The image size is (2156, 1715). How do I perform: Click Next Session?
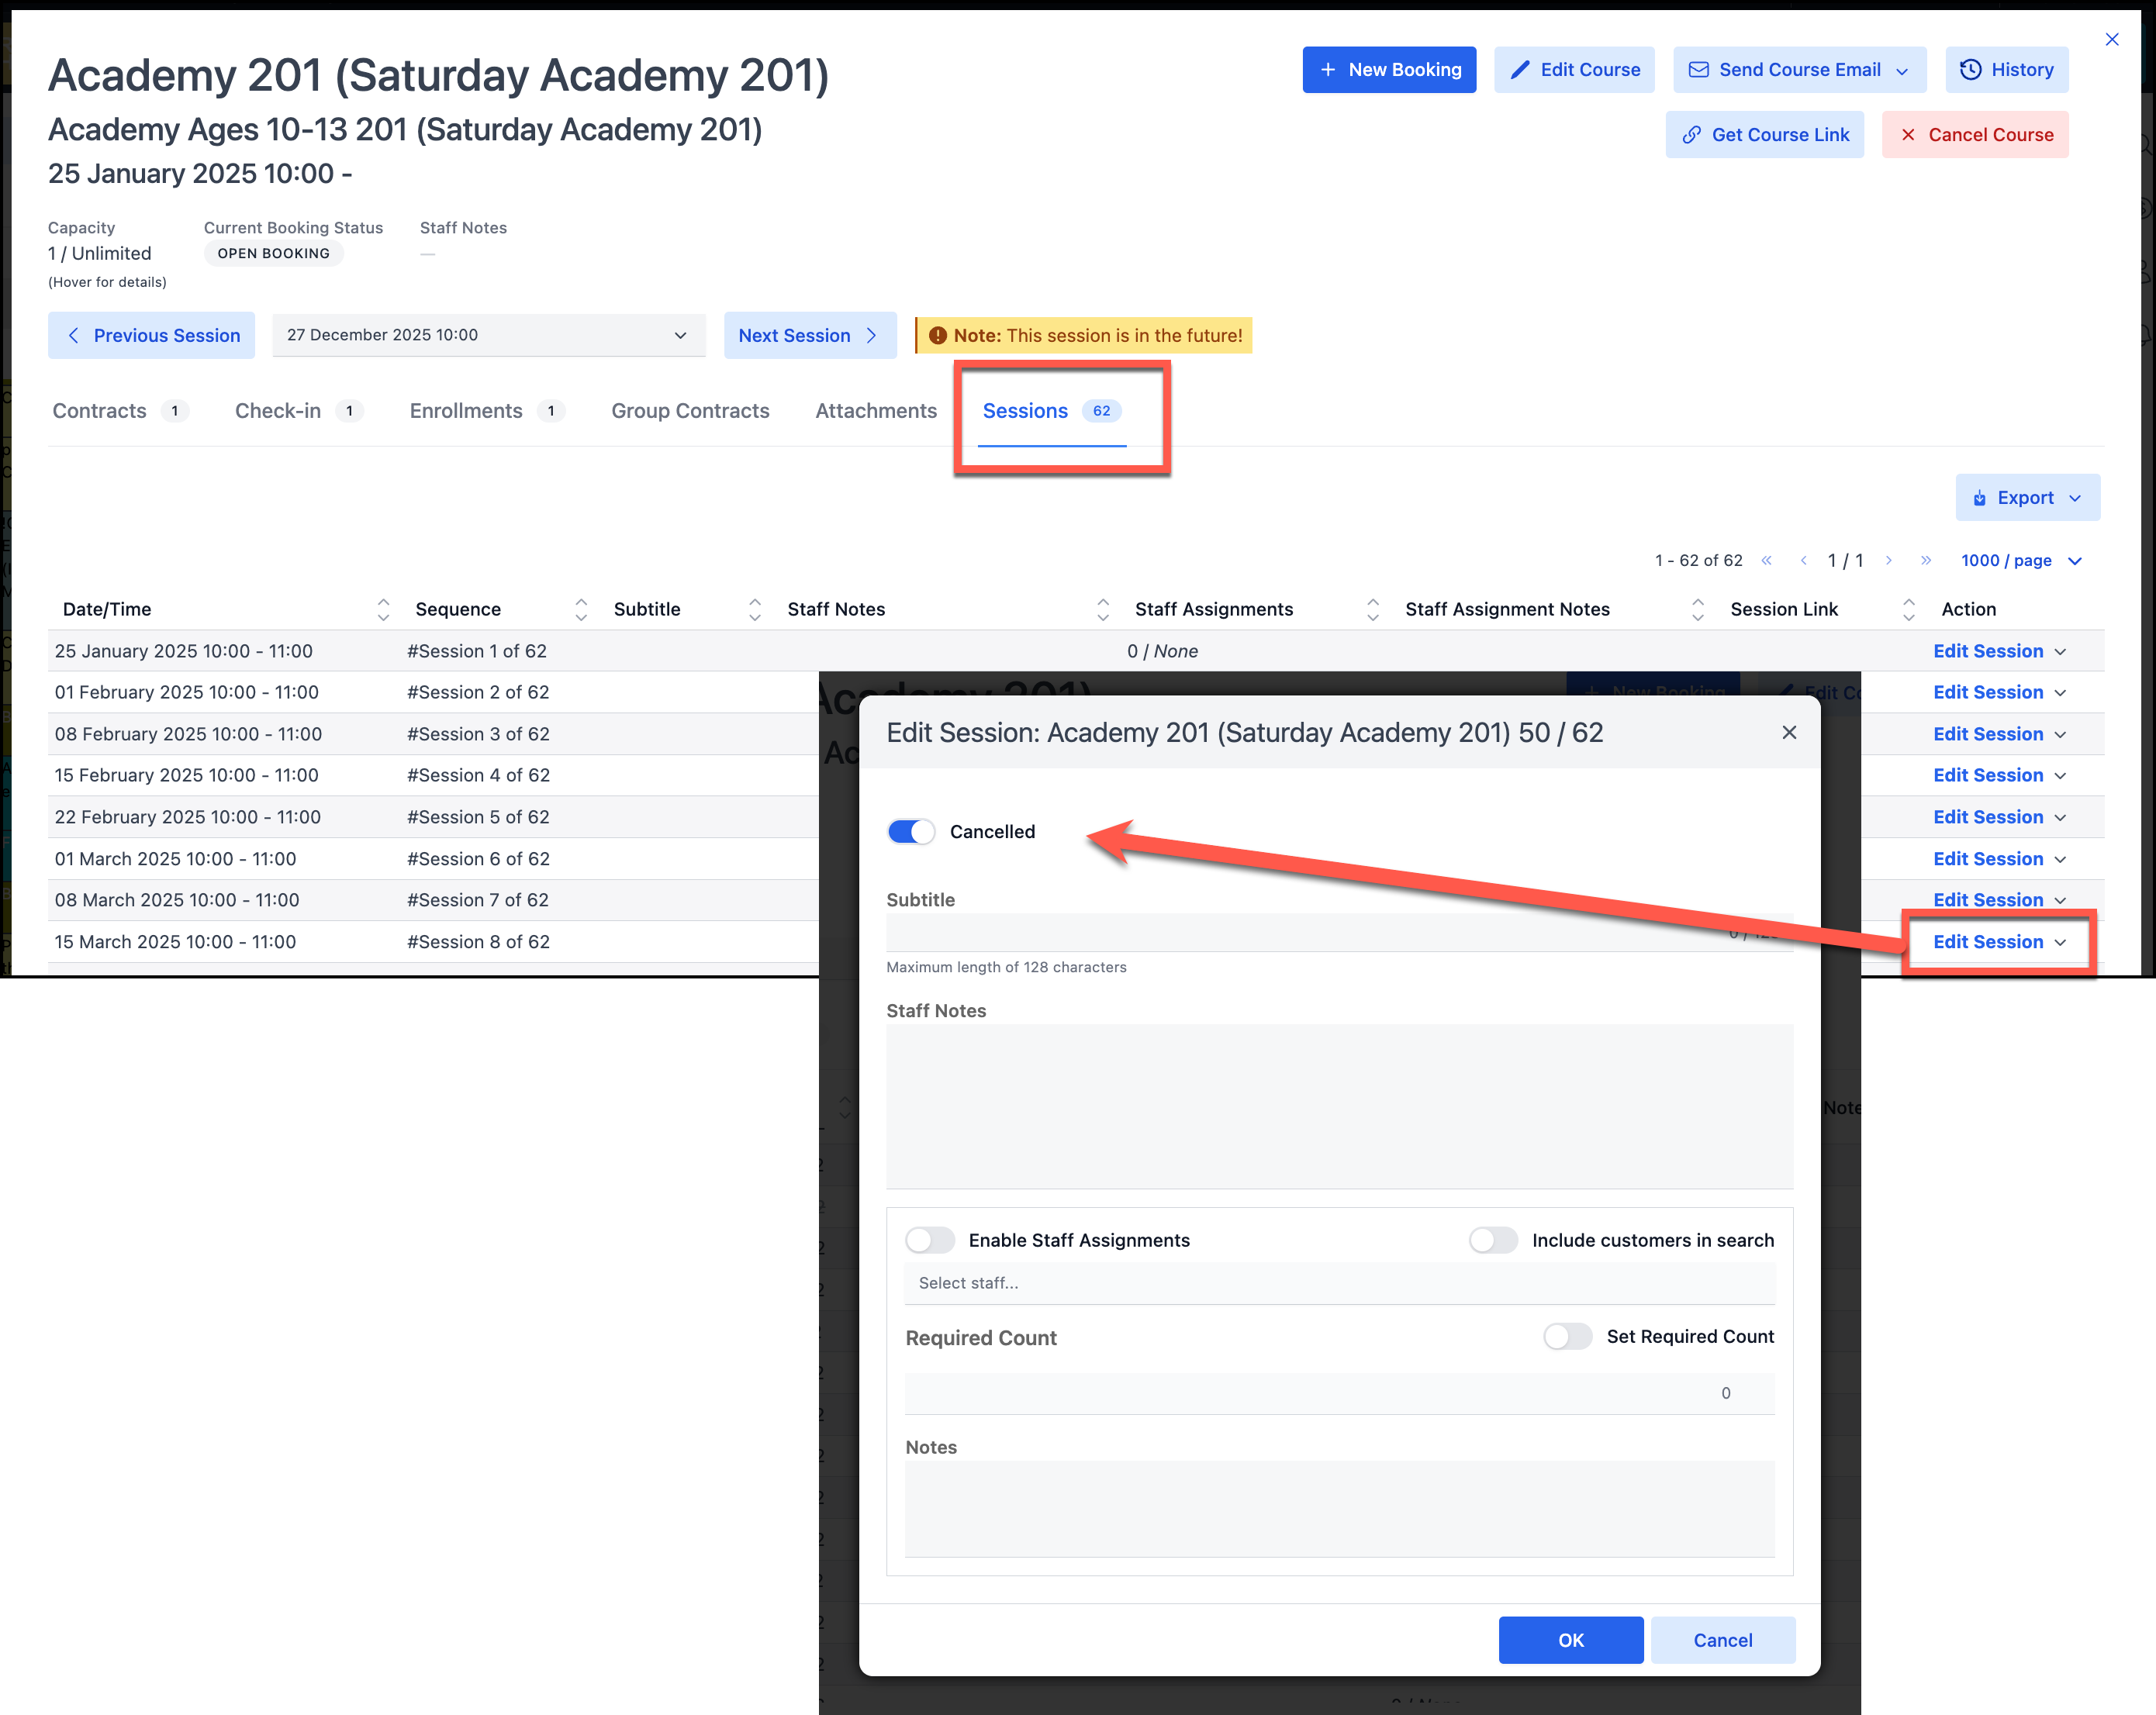coord(810,335)
